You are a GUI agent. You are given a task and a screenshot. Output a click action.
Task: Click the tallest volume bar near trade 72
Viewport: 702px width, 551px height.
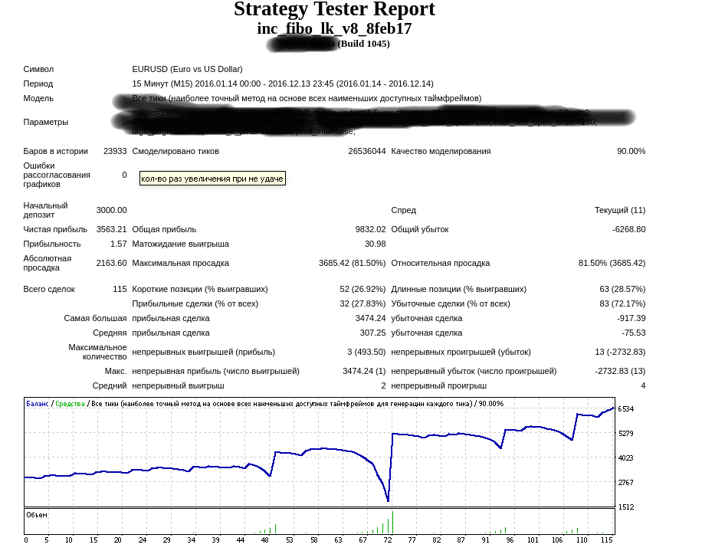[392, 523]
